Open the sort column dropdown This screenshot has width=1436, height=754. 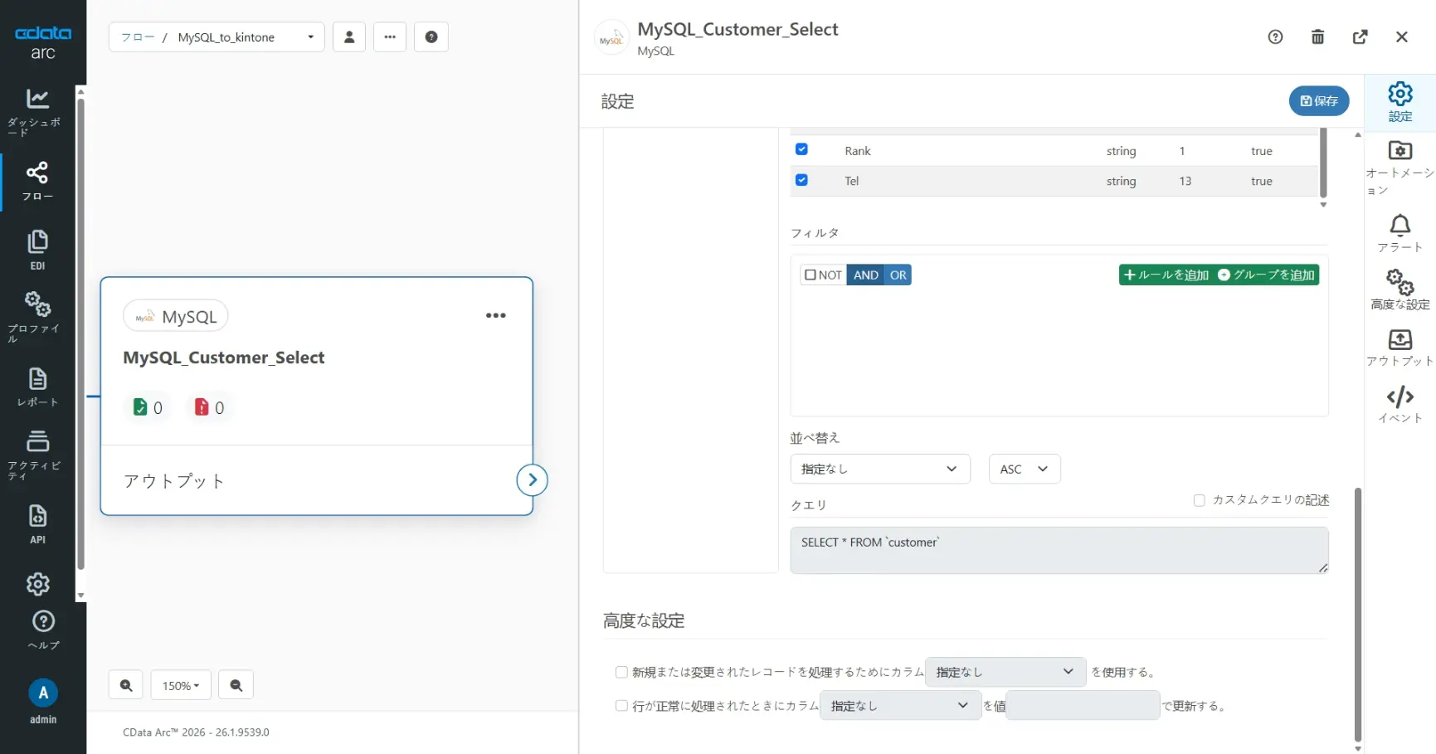(x=879, y=469)
